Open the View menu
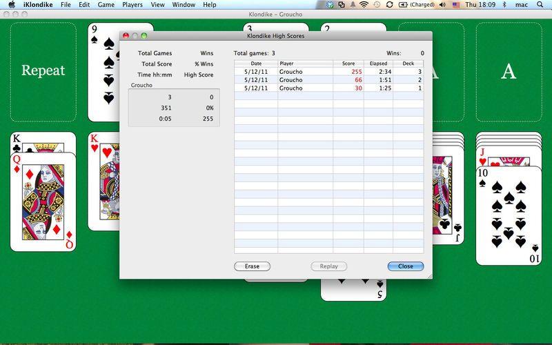Viewport: 552px width, 345px height. click(x=157, y=5)
